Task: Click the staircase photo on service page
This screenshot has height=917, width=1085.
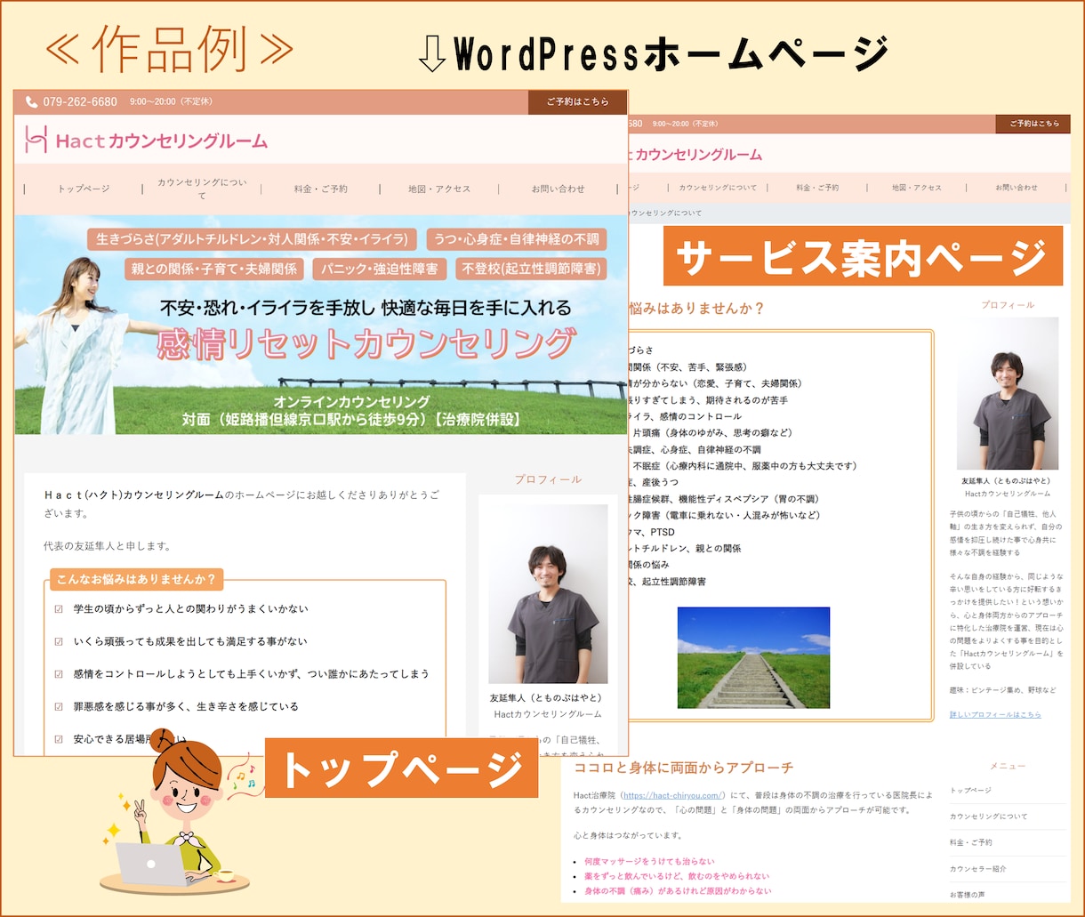Action: [x=753, y=658]
